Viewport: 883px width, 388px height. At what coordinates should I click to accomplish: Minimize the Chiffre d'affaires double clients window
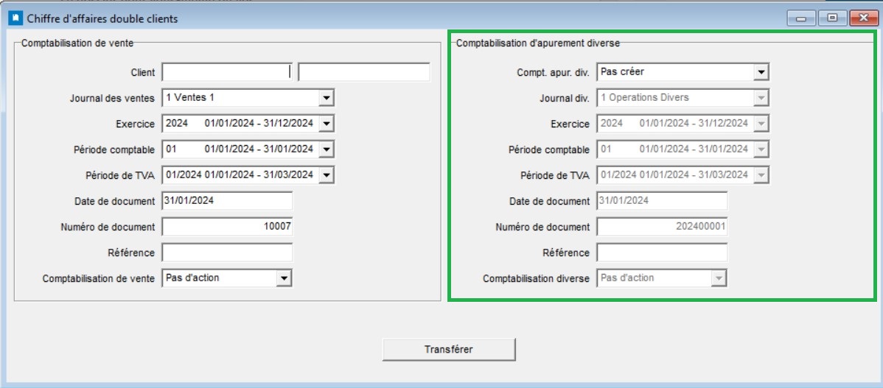coord(800,18)
